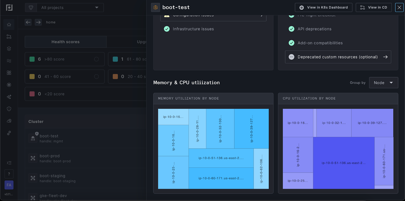The height and width of the screenshot is (201, 405).
Task: Open the Kubernetes wheel sidebar icon
Action: point(9,85)
